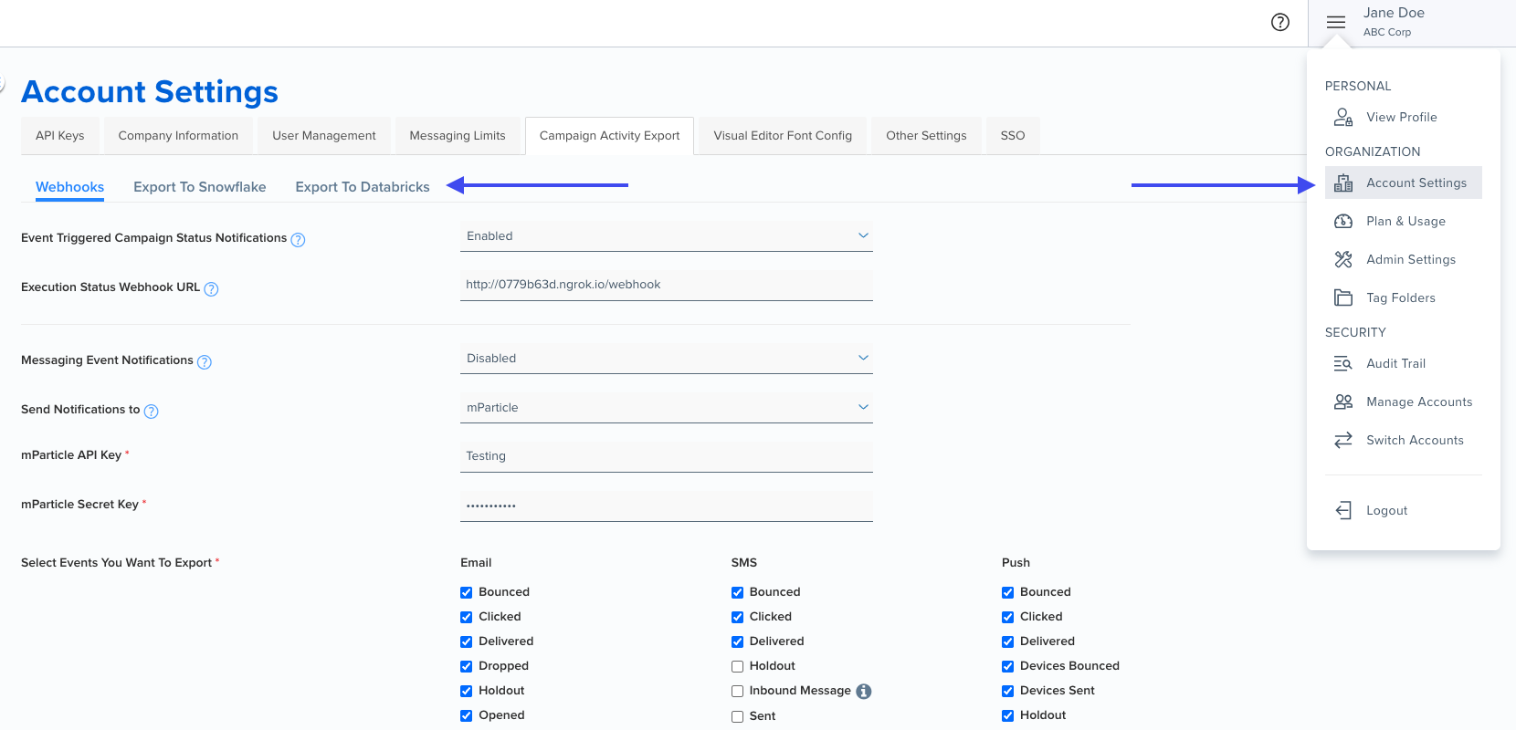Open Audit Trail menu entry
The image size is (1516, 730).
[x=1404, y=363]
